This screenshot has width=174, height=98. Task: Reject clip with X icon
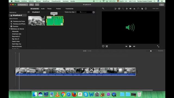point(107,46)
